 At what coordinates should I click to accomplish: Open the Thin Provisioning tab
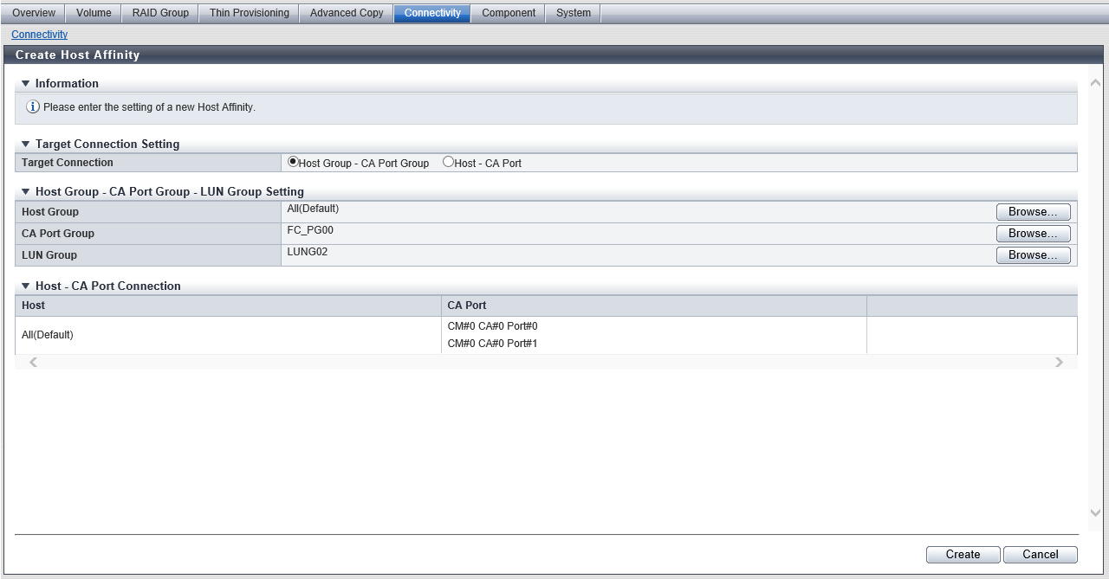(x=249, y=13)
